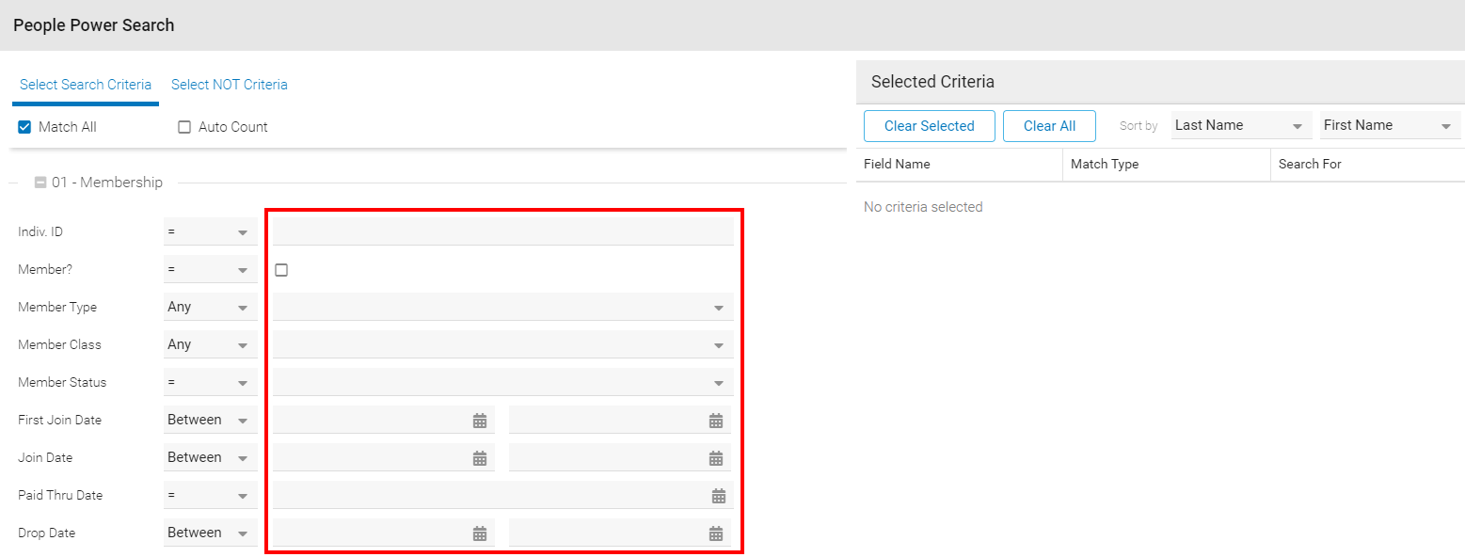This screenshot has width=1465, height=557.
Task: Switch to Select NOT Criteria tab
Action: 230,85
